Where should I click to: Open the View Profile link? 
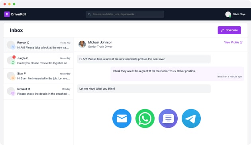(233, 42)
